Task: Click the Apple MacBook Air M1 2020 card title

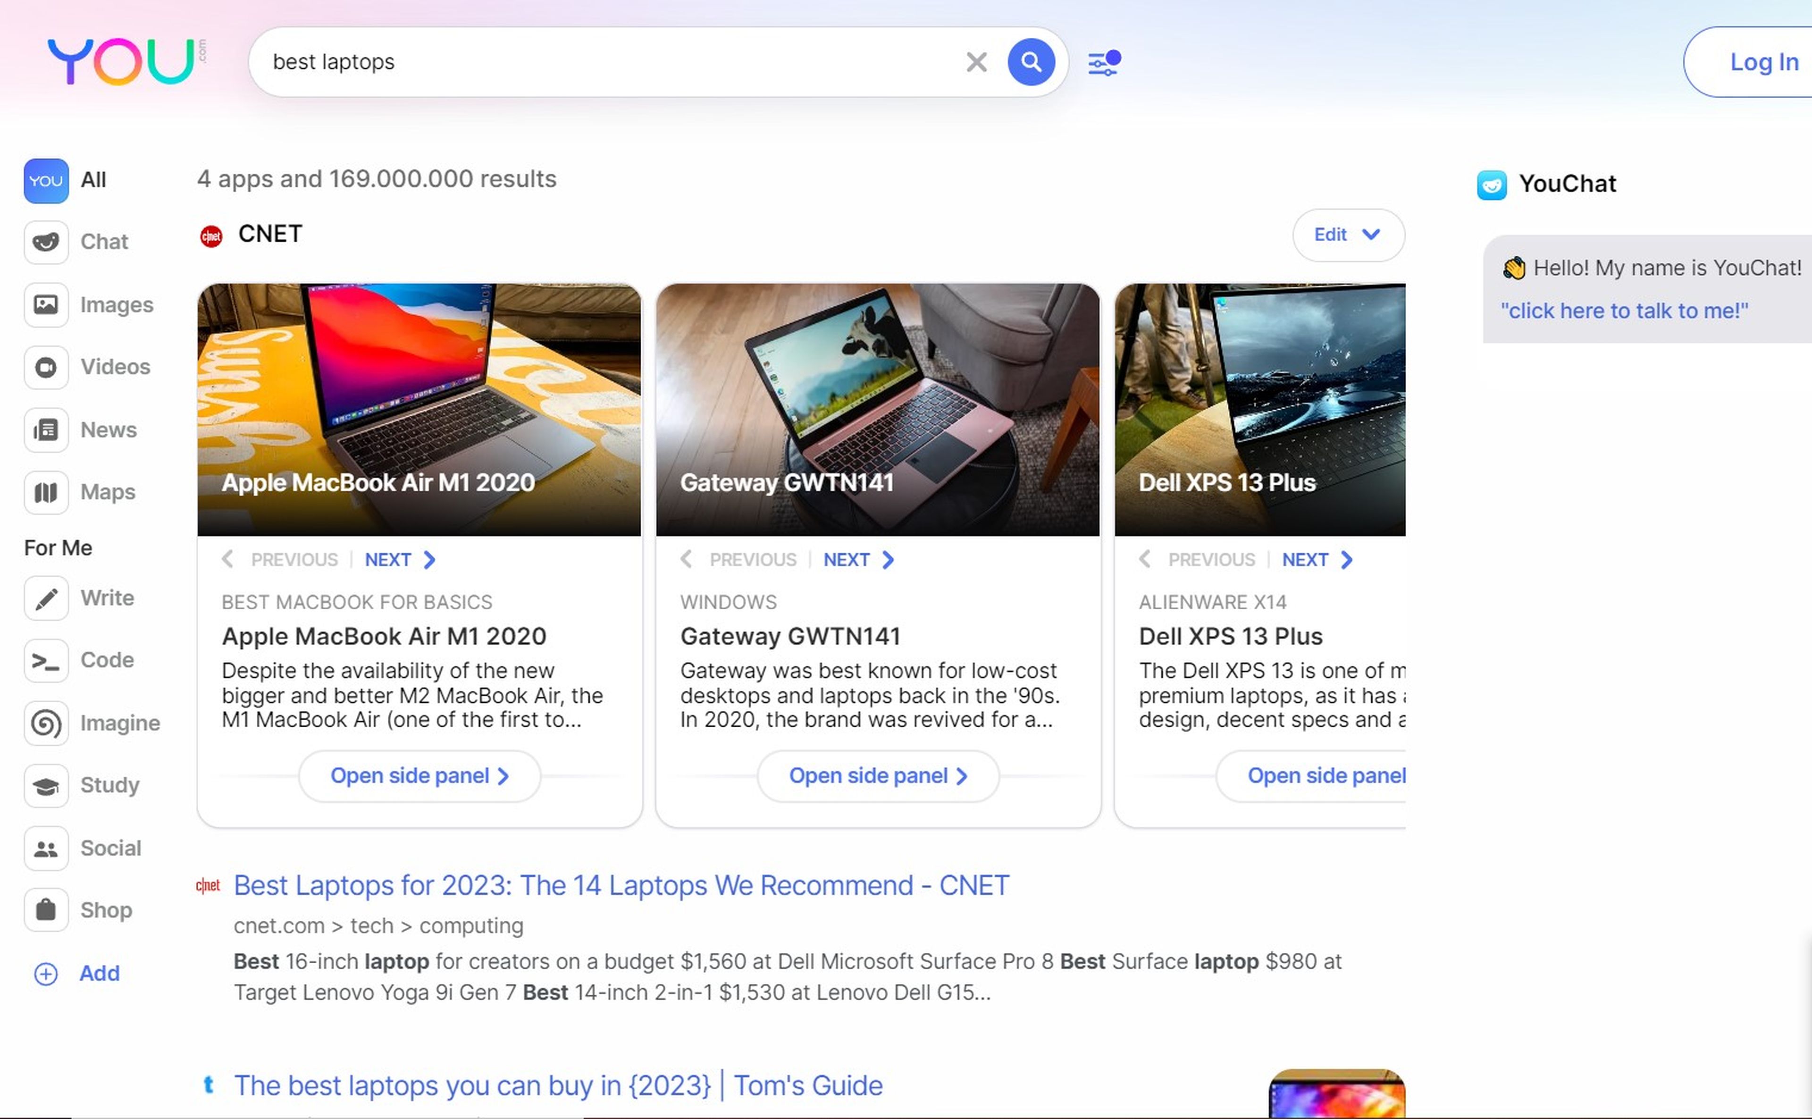Action: 384,637
